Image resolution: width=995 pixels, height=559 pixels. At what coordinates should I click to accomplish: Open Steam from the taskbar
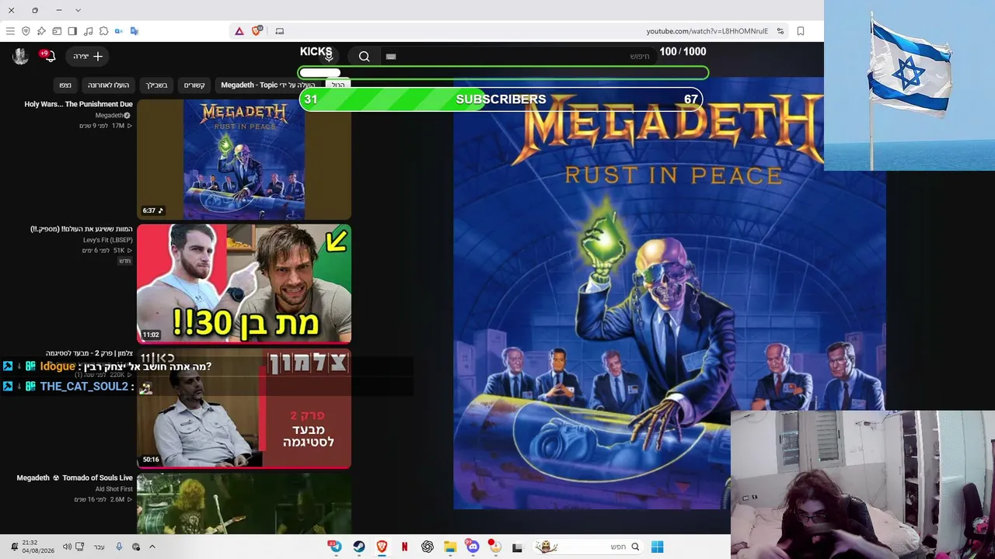(358, 547)
